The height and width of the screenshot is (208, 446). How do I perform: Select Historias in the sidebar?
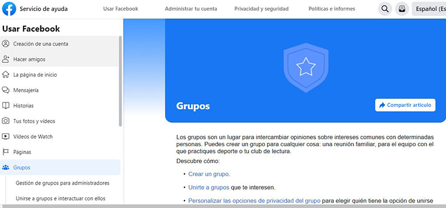coord(60,106)
